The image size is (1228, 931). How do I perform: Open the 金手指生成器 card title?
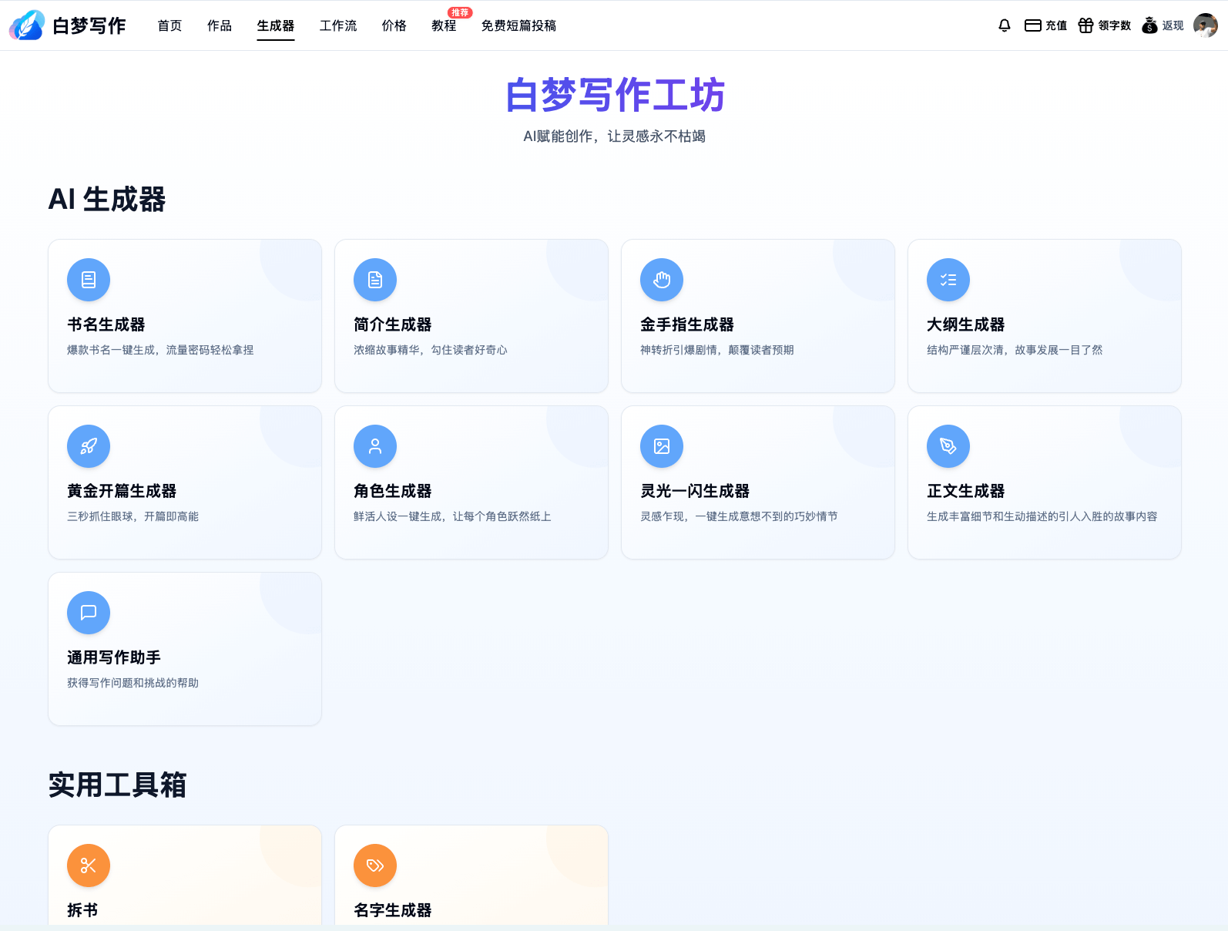click(687, 324)
